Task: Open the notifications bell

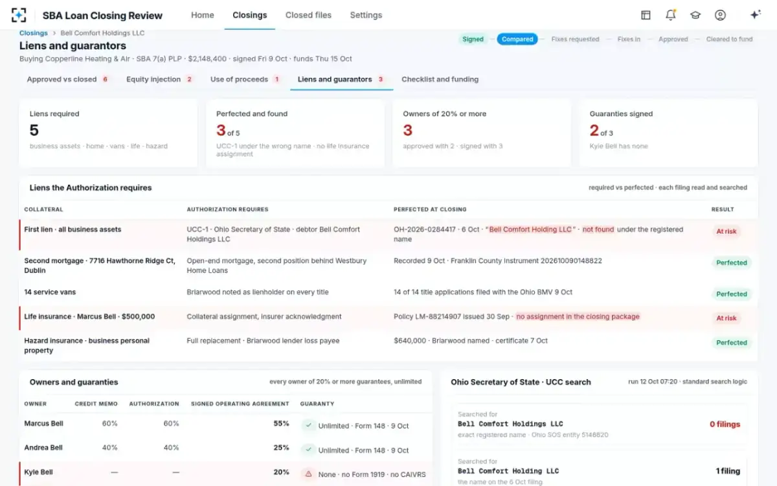Action: (670, 15)
